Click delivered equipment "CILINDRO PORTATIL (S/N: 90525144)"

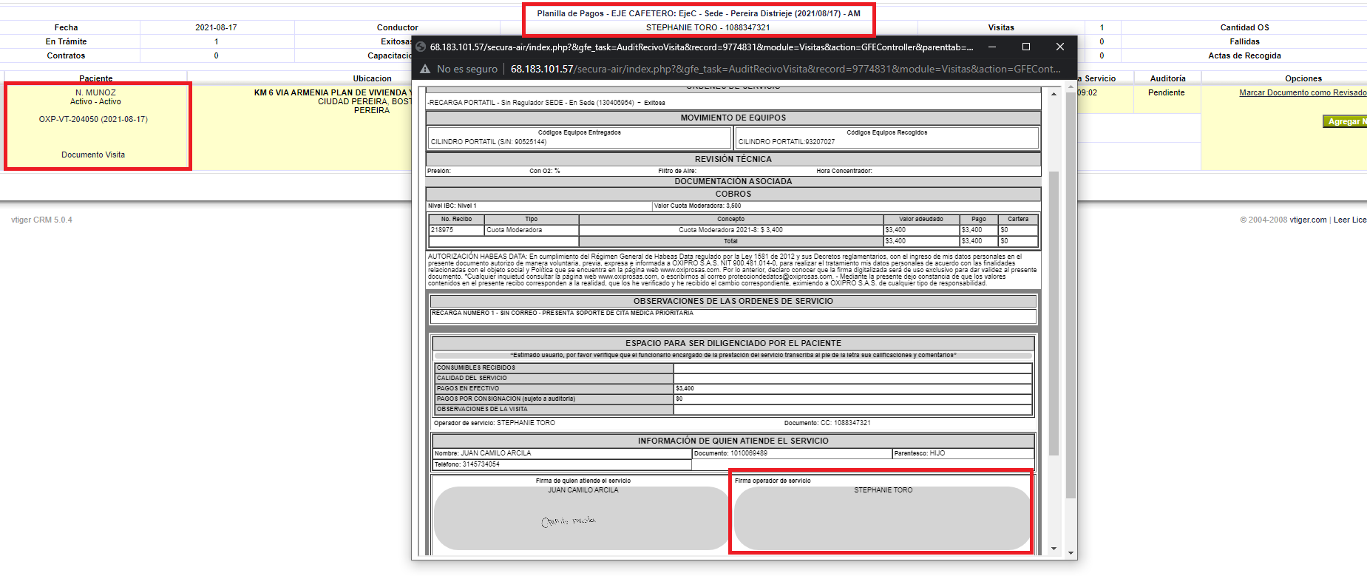[x=489, y=141]
